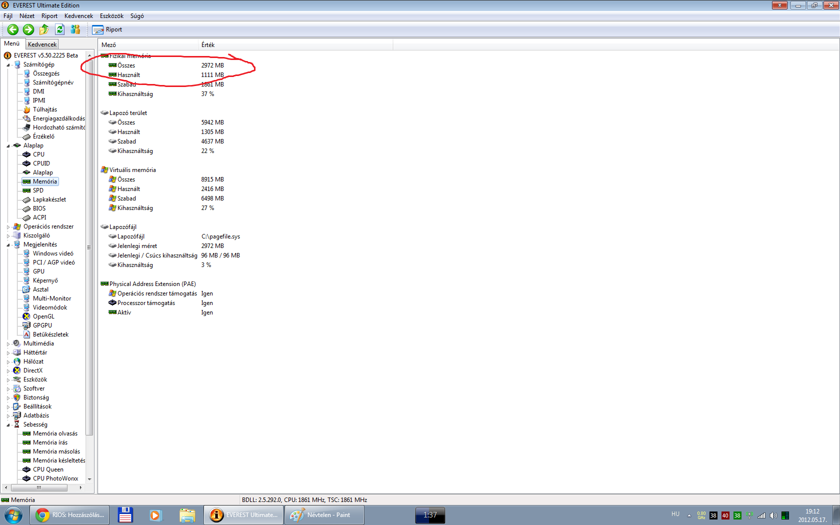Viewport: 840px width, 525px height.
Task: Expand the Háttértár node
Action: tap(8, 353)
